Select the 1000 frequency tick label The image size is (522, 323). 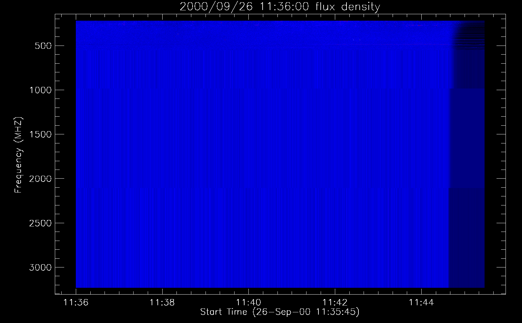pyautogui.click(x=40, y=90)
